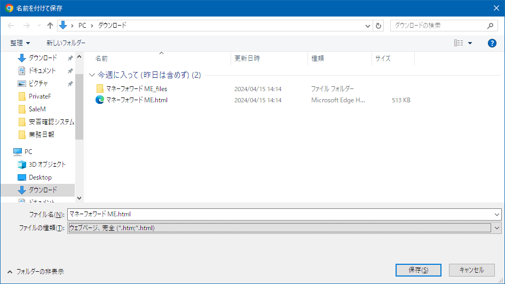
Task: Expand the address bar history dropdown
Action: click(x=368, y=26)
